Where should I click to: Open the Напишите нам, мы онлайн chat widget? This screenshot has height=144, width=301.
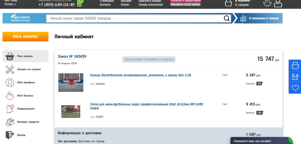(262, 140)
